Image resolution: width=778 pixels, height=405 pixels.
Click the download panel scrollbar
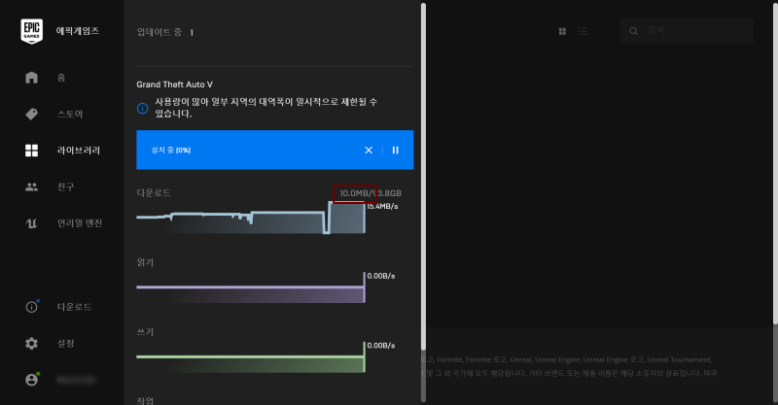pyautogui.click(x=423, y=176)
